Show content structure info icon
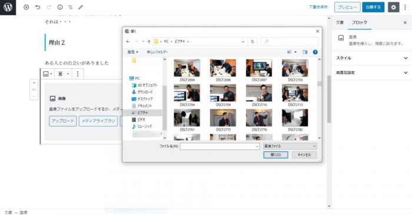 60,7
